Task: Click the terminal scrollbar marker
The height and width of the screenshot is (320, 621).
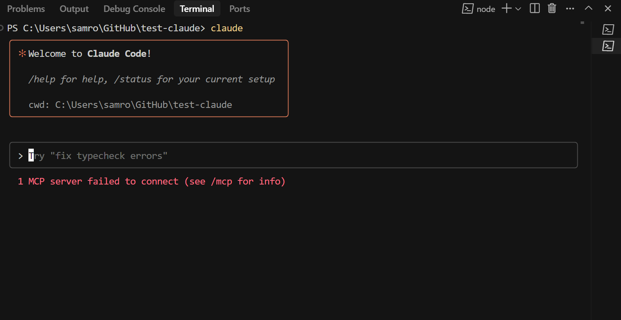Action: tap(582, 23)
